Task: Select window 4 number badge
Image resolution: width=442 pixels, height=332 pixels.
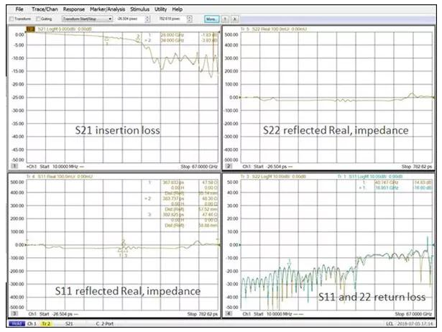Action: pyautogui.click(x=229, y=314)
